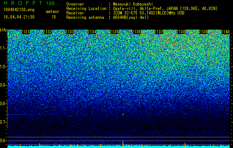Click the 2131 time marker
The height and width of the screenshot is (148, 233).
(x=25, y=32)
